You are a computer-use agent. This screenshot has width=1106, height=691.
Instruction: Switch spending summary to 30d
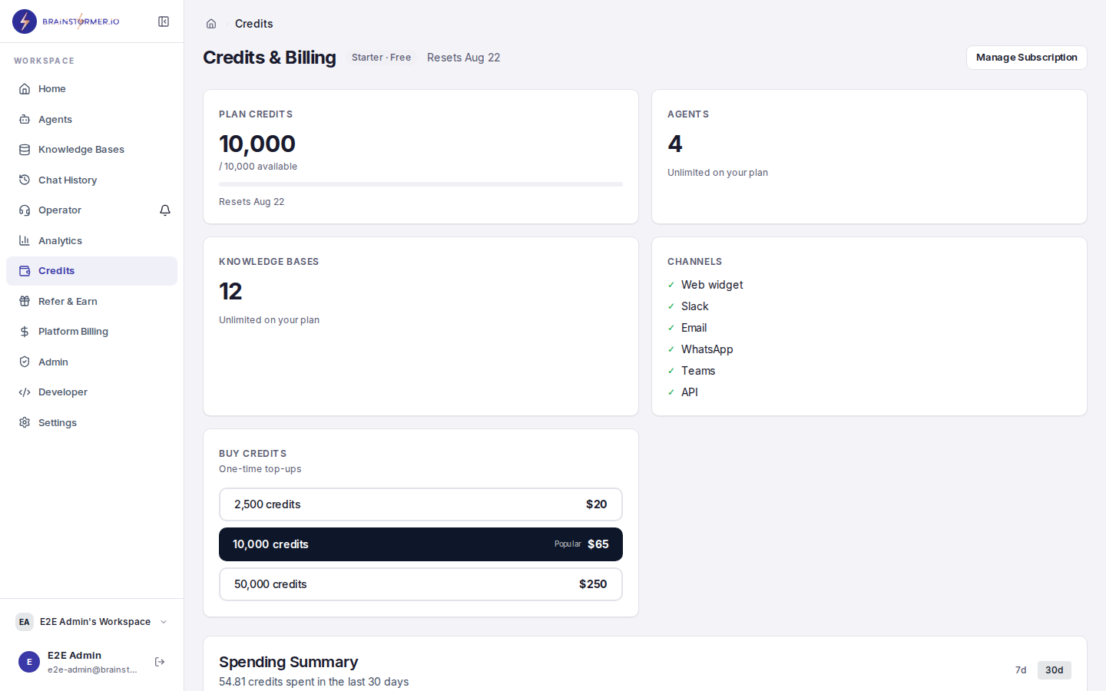coord(1055,670)
